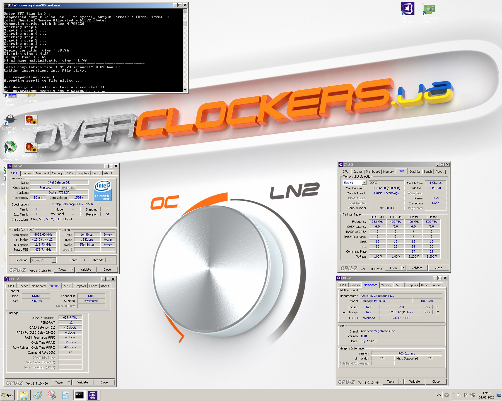Expand Tools arrow in CPU-Z Mainboard window
This screenshot has height=401, width=502.
click(401, 382)
